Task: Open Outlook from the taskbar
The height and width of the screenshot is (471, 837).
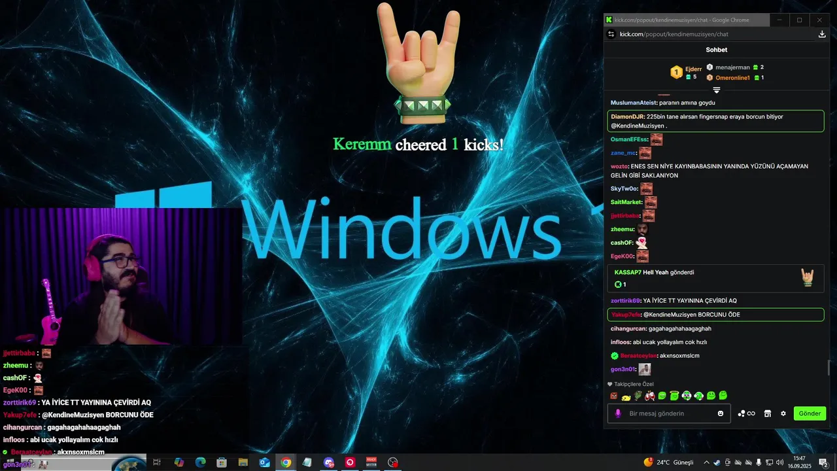Action: pyautogui.click(x=264, y=462)
